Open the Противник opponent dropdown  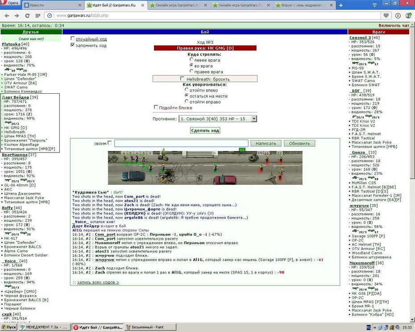pyautogui.click(x=218, y=119)
